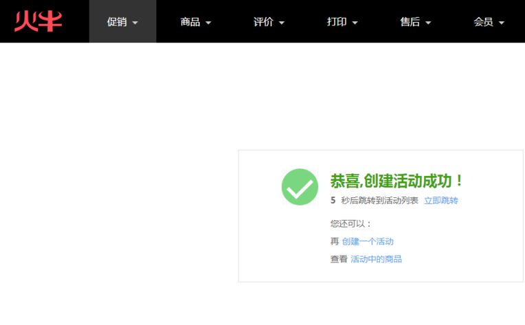525x325 pixels.
Task: Click the 立即跳转 link
Action: (x=441, y=201)
